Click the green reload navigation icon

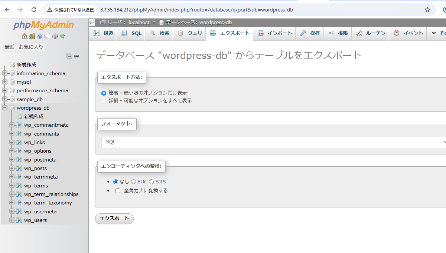click(62, 36)
